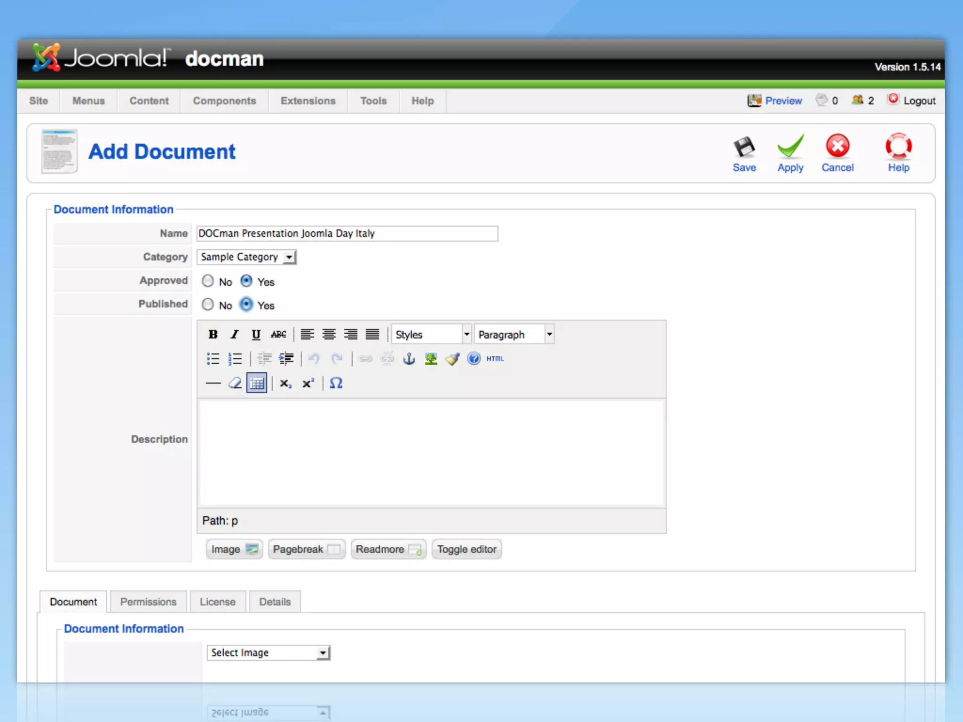Select Yes for Published
Screen dimensions: 963x722
pyautogui.click(x=246, y=305)
